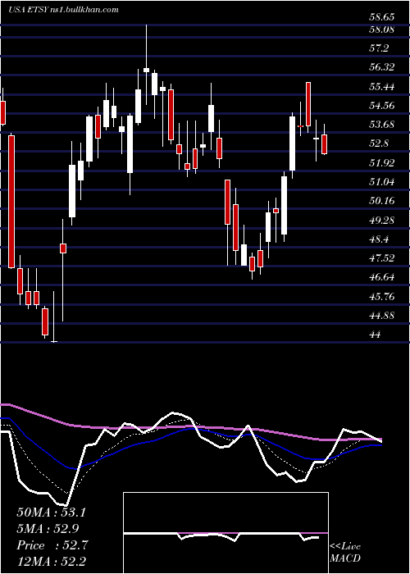The height and width of the screenshot is (574, 410).
Task: Click the 47.52 price axis label
Action: [x=382, y=258]
